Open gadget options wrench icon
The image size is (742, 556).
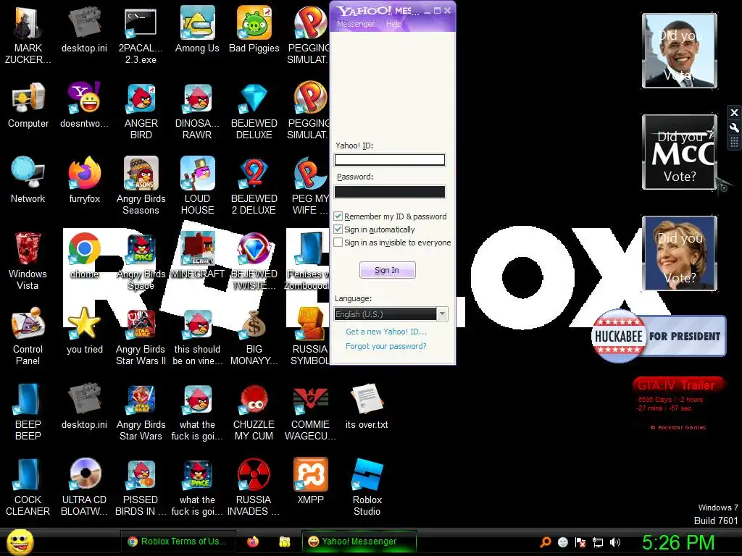[x=734, y=127]
